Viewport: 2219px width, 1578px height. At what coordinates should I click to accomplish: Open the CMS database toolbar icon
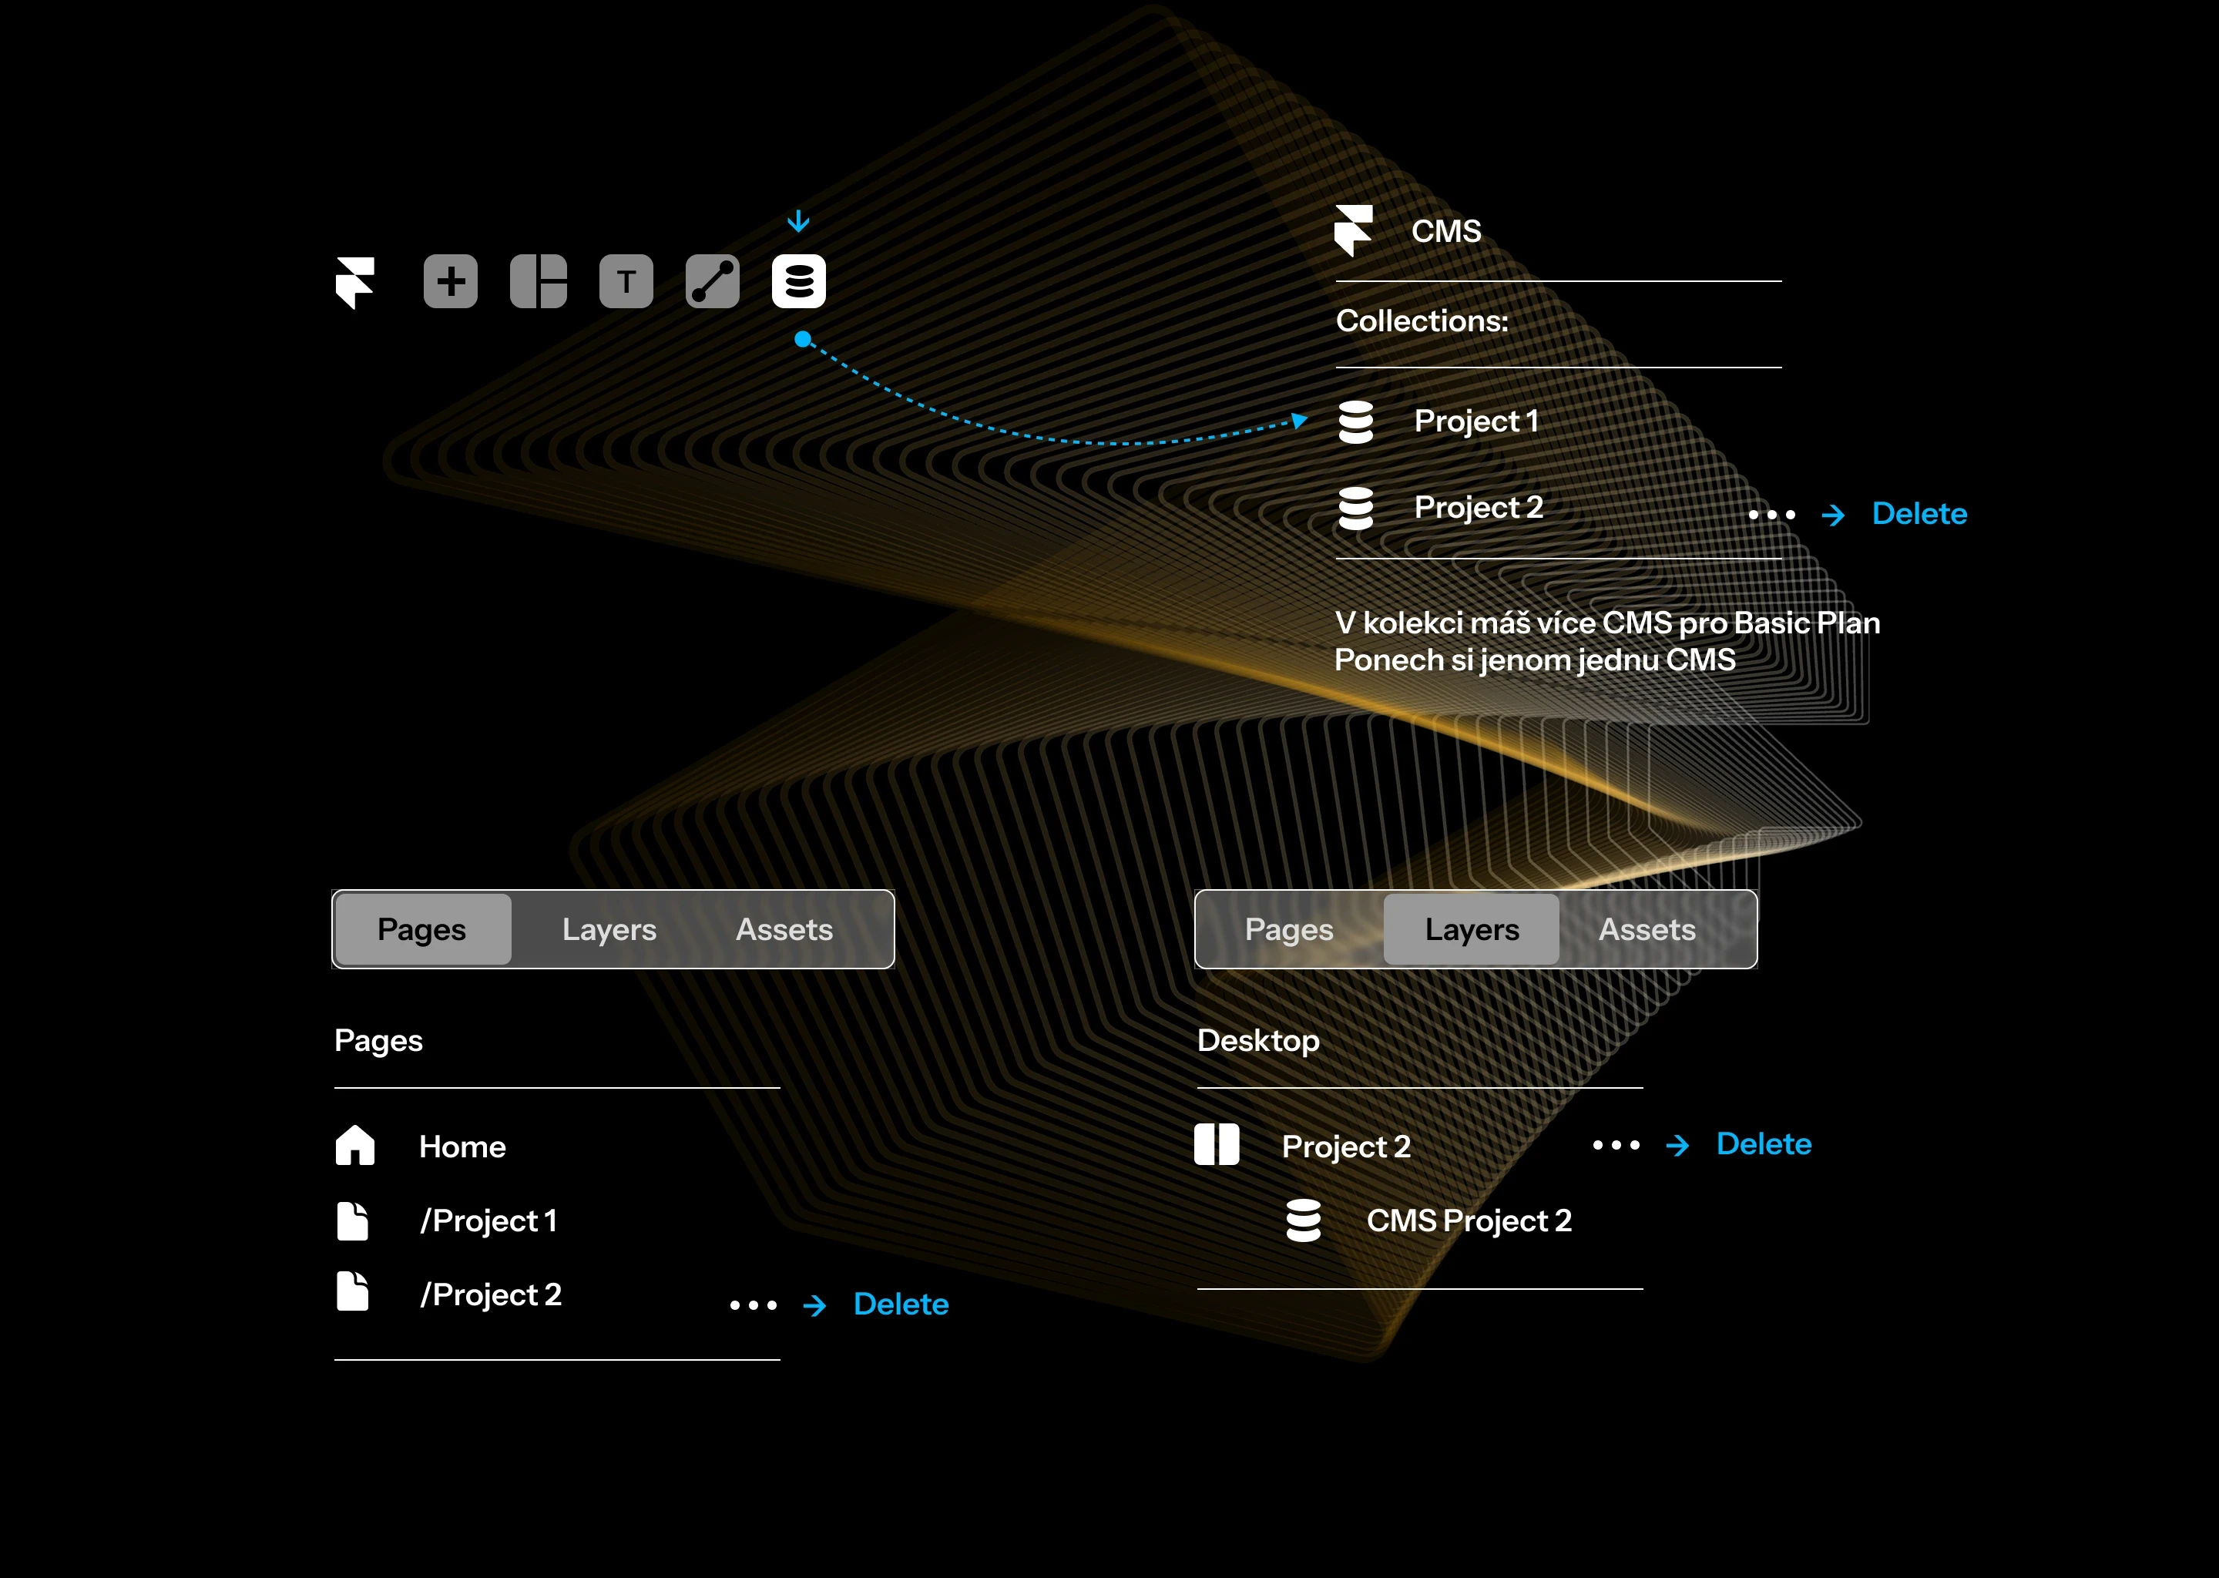pos(798,282)
